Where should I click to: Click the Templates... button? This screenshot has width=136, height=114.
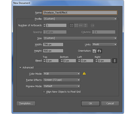pos(26,103)
